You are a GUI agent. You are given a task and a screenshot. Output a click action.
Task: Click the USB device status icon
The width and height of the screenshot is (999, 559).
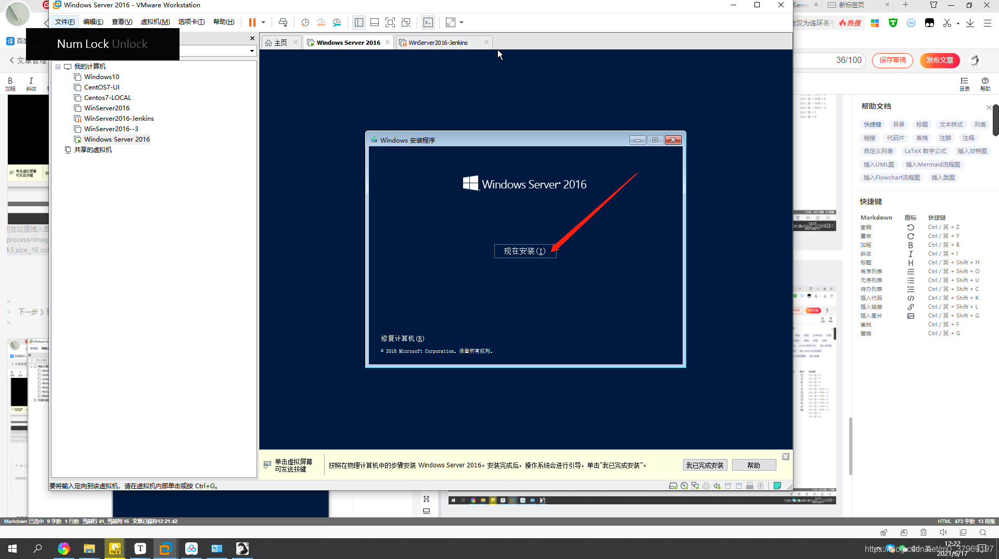[x=750, y=486]
